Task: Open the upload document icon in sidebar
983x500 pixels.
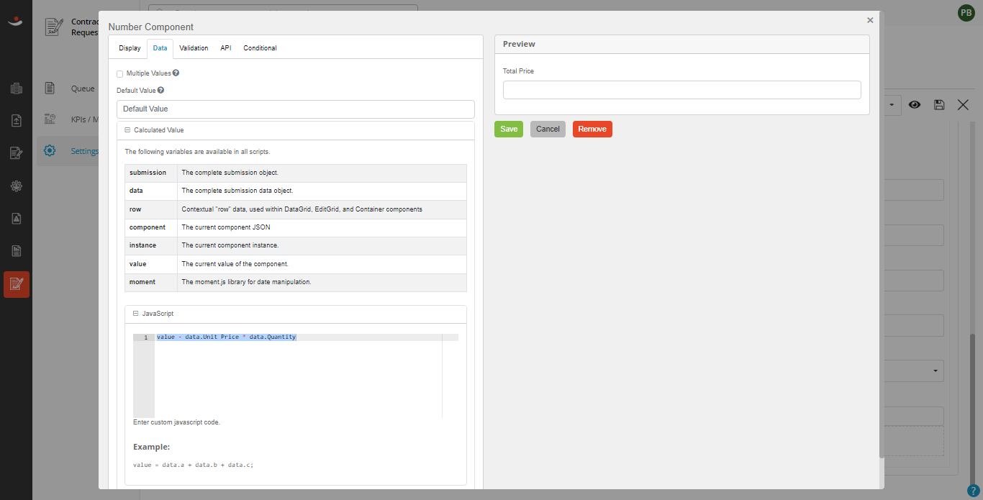Action: [x=17, y=121]
